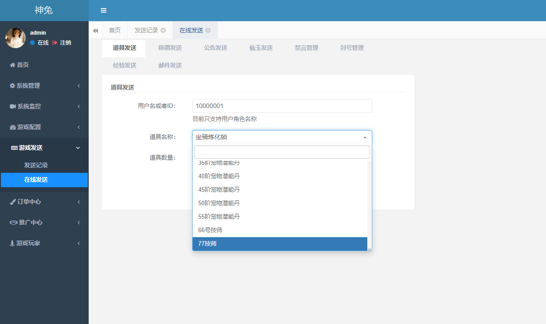Screen dimensions: 546x324
Task: Click the 道具名称 dropdown arrow
Action: tap(365, 137)
